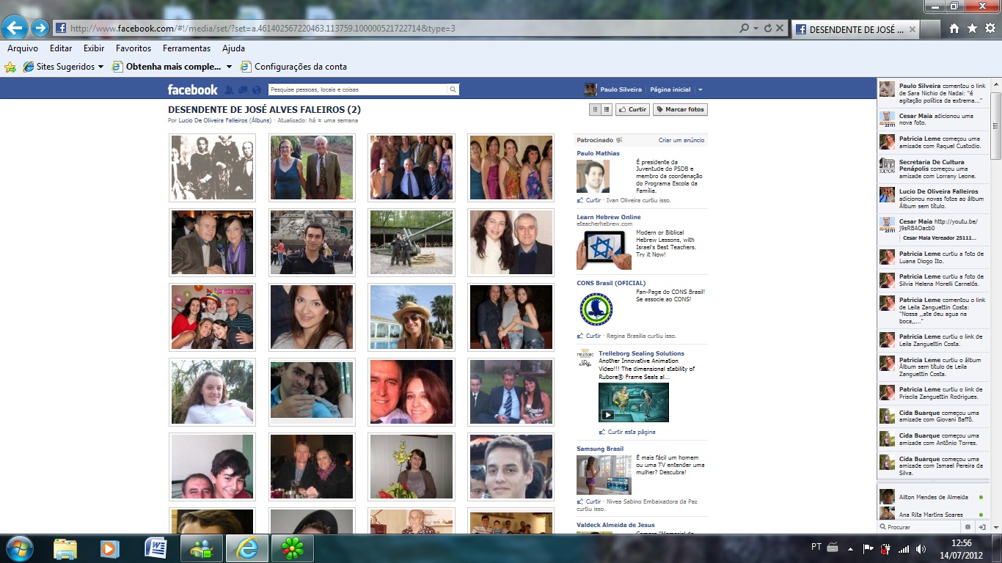Expand the Sites Sugeridos dropdown
The width and height of the screenshot is (1002, 563).
[100, 67]
